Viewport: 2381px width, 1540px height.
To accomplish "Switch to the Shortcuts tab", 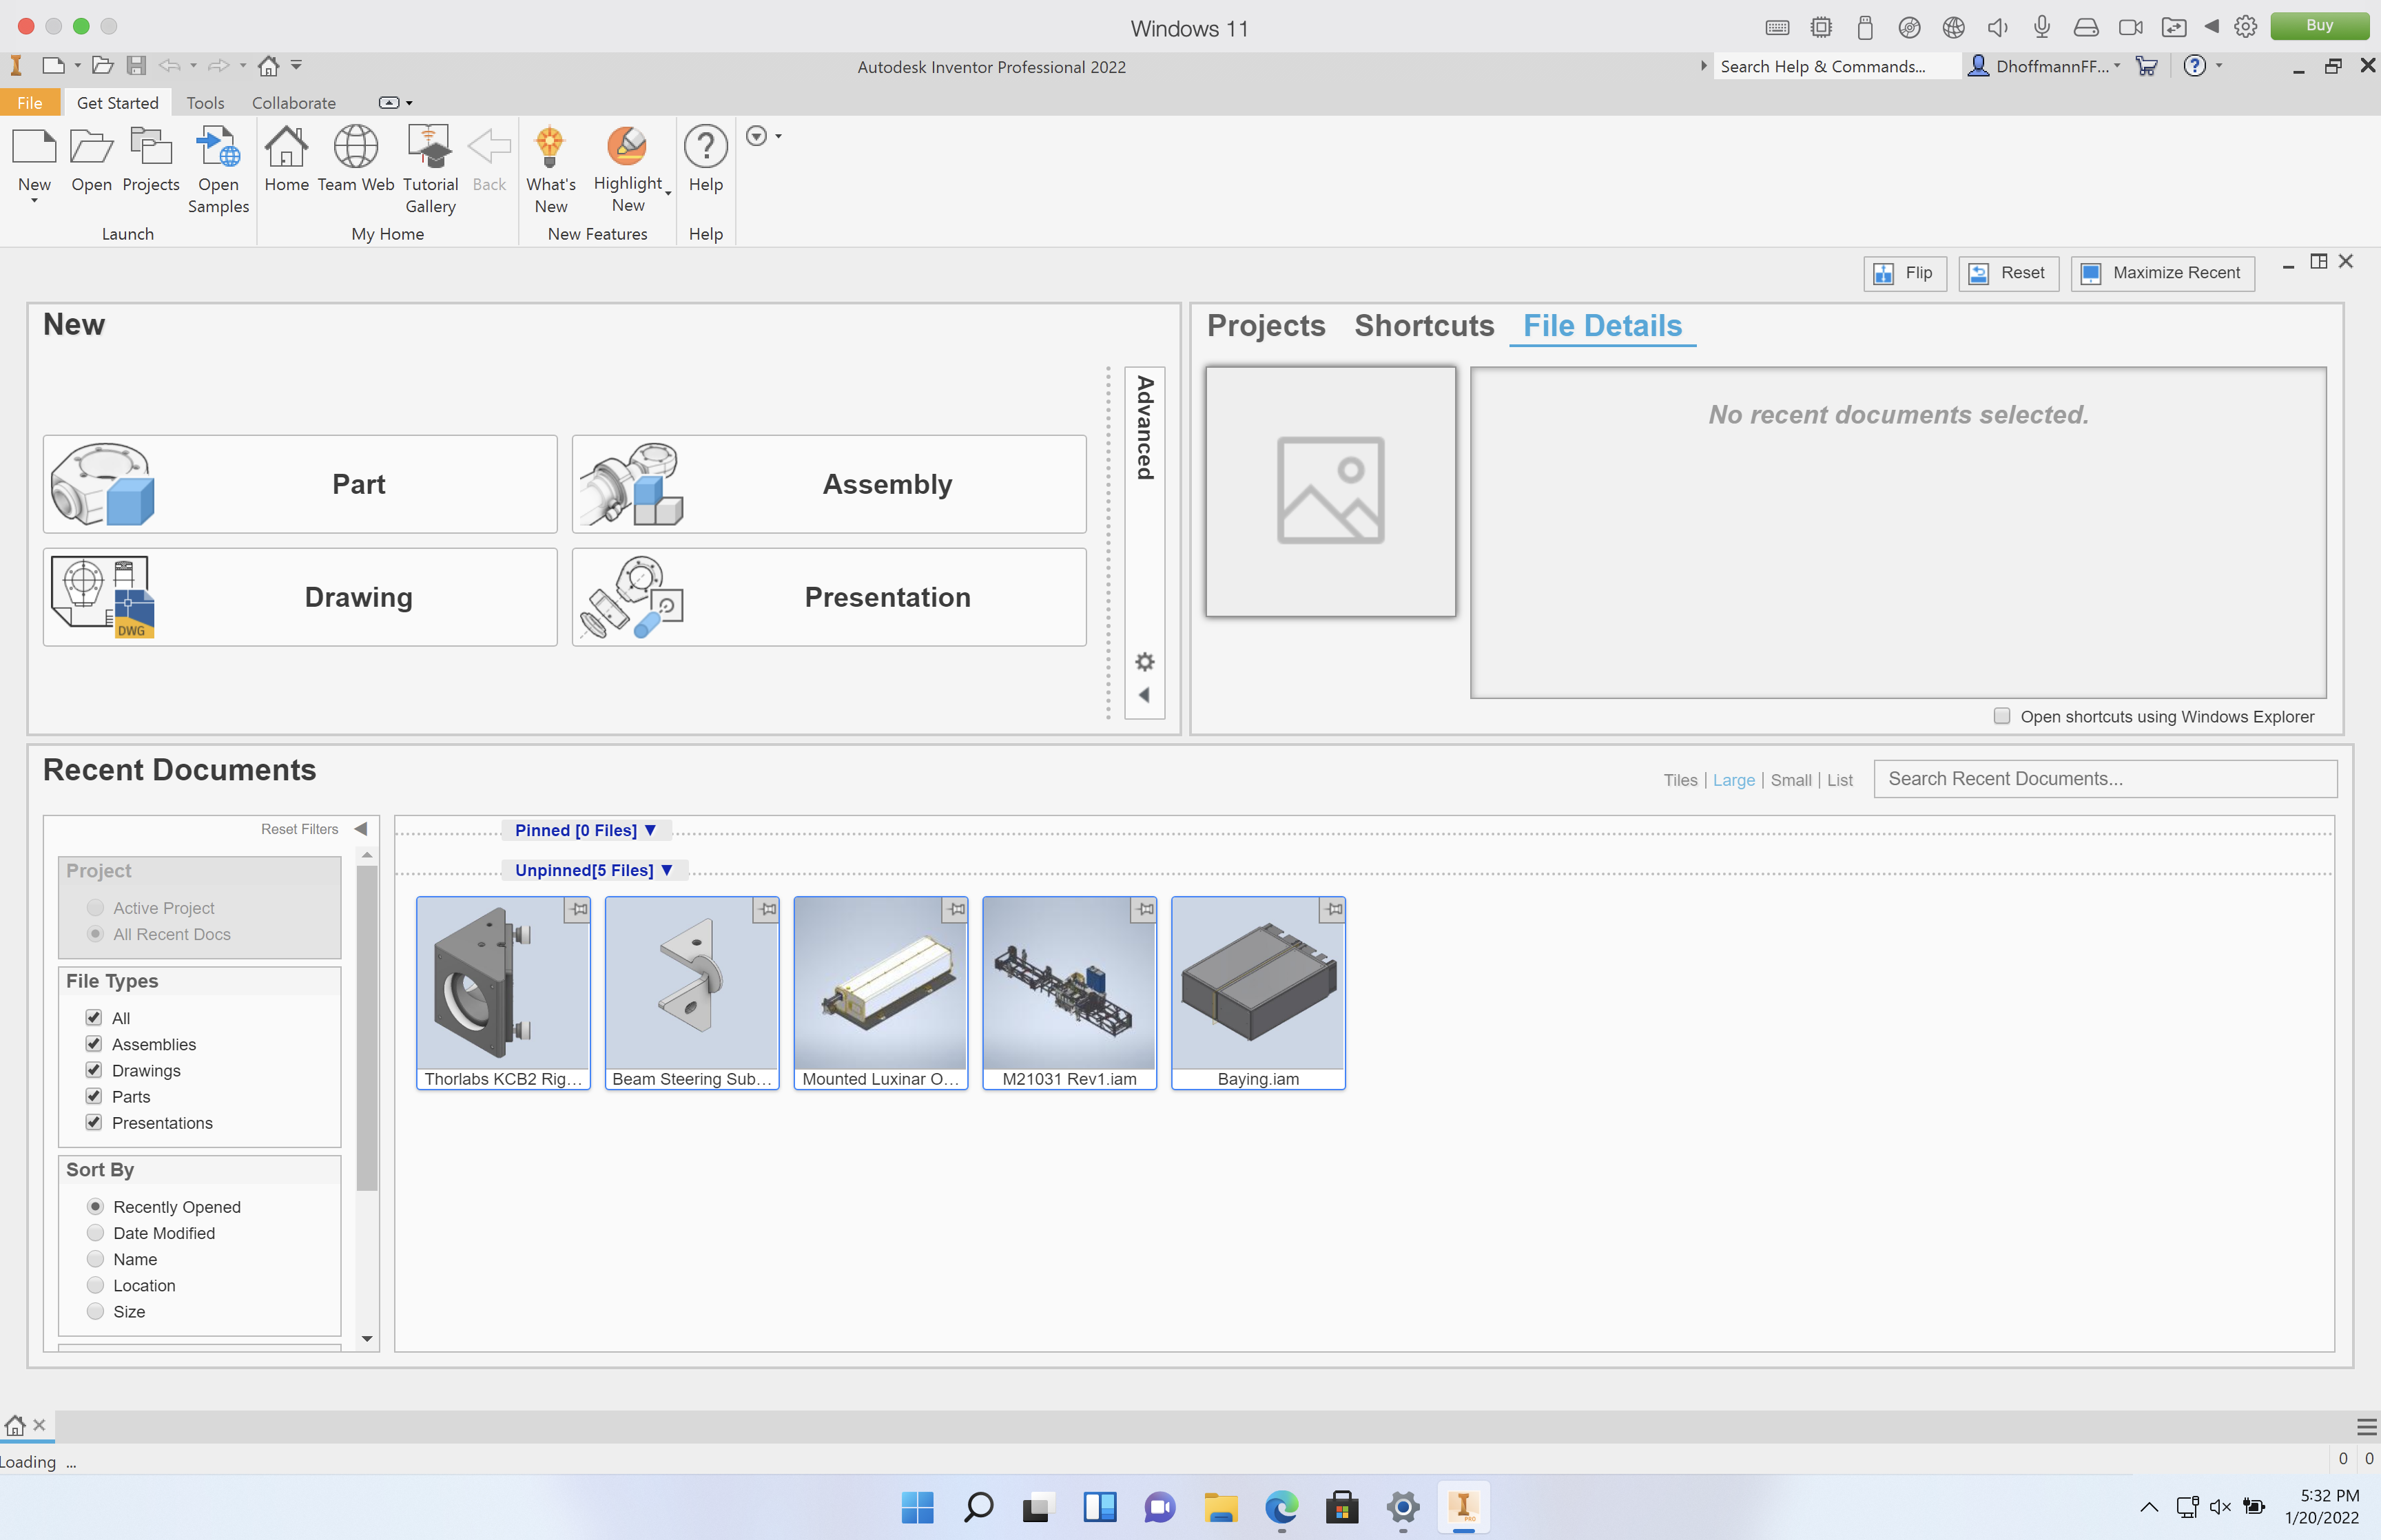I will pos(1425,326).
